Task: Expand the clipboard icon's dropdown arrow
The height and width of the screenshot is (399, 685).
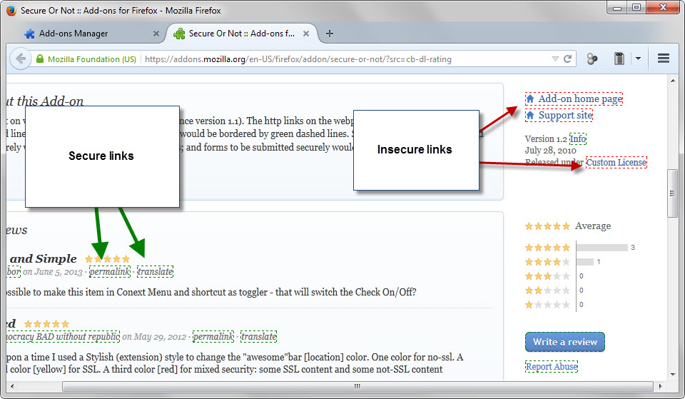Action: click(x=638, y=59)
